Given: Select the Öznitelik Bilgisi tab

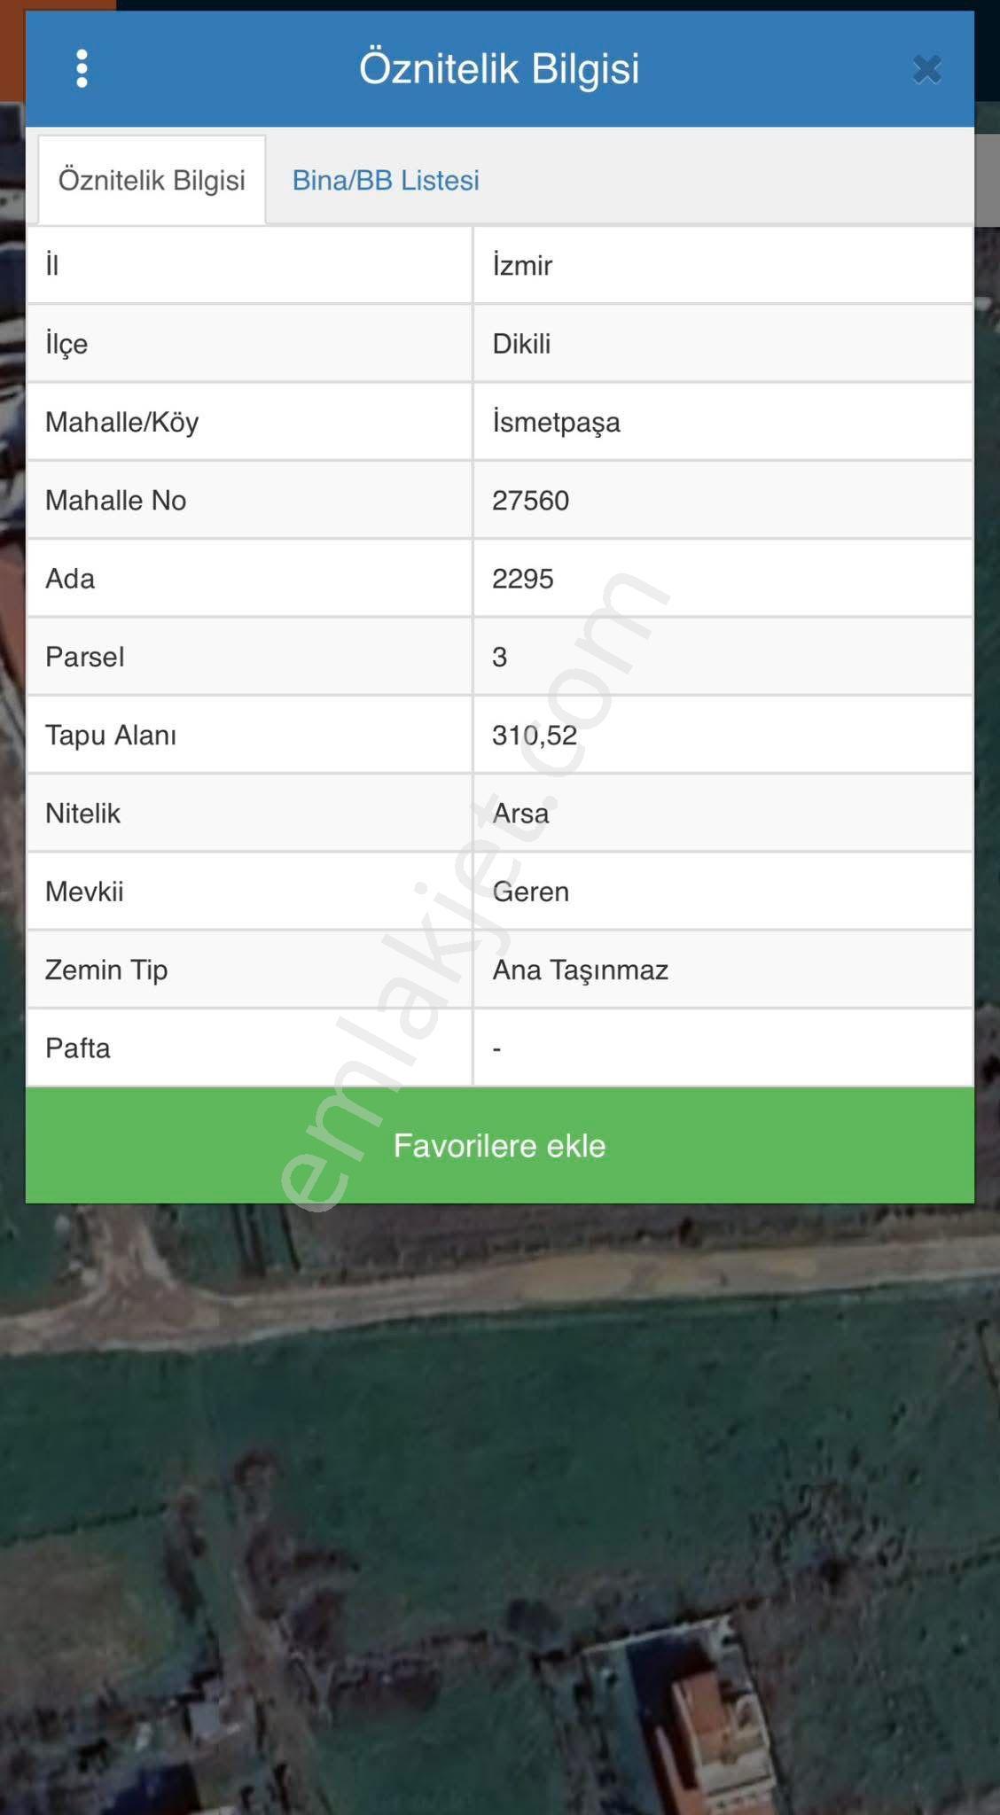Looking at the screenshot, I should [x=152, y=180].
